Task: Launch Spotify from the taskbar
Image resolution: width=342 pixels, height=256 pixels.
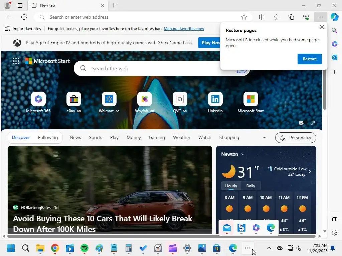Action: click(84, 248)
